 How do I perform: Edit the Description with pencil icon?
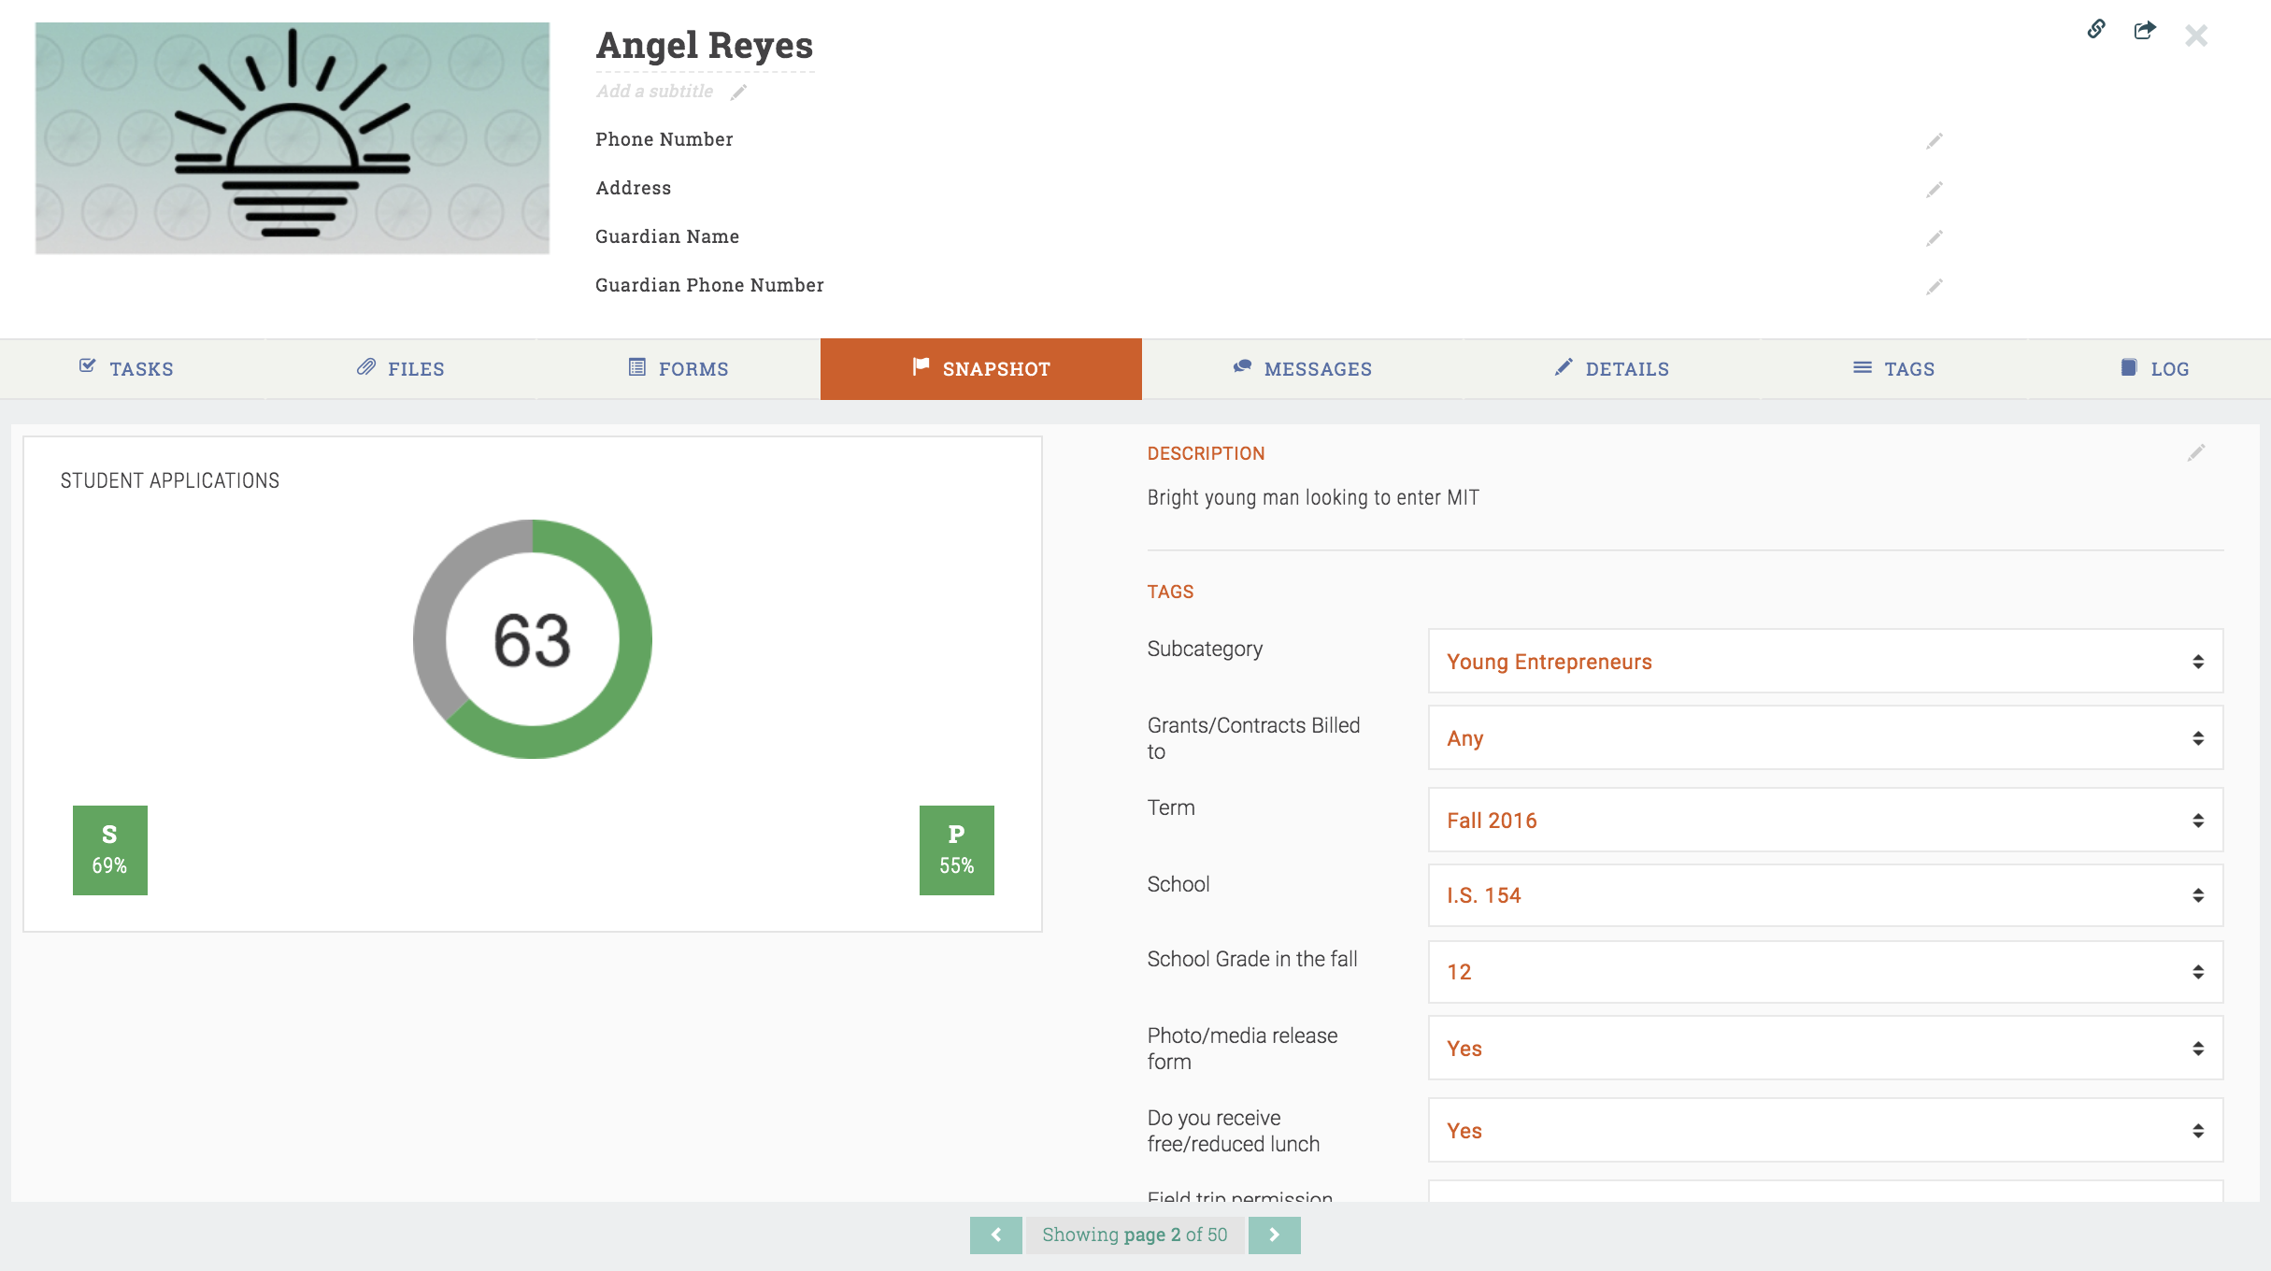tap(2196, 453)
